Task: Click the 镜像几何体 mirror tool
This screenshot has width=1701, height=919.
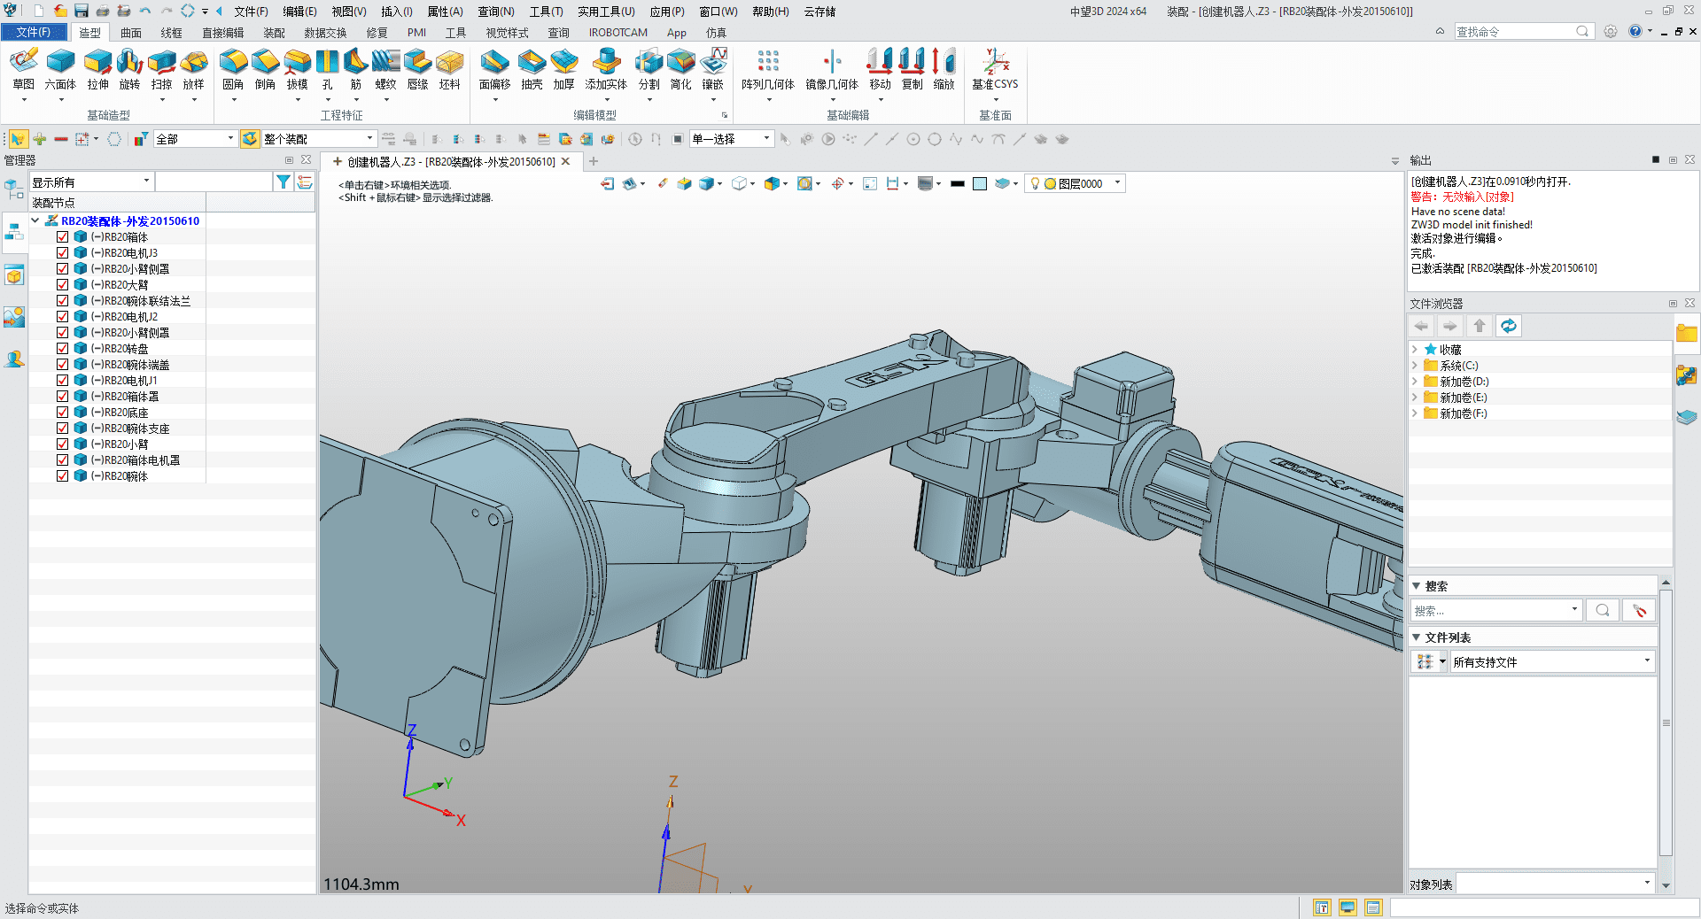Action: click(832, 69)
